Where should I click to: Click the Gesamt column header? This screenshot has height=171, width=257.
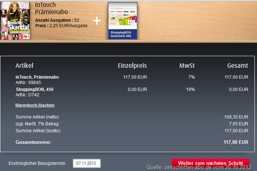pos(237,65)
